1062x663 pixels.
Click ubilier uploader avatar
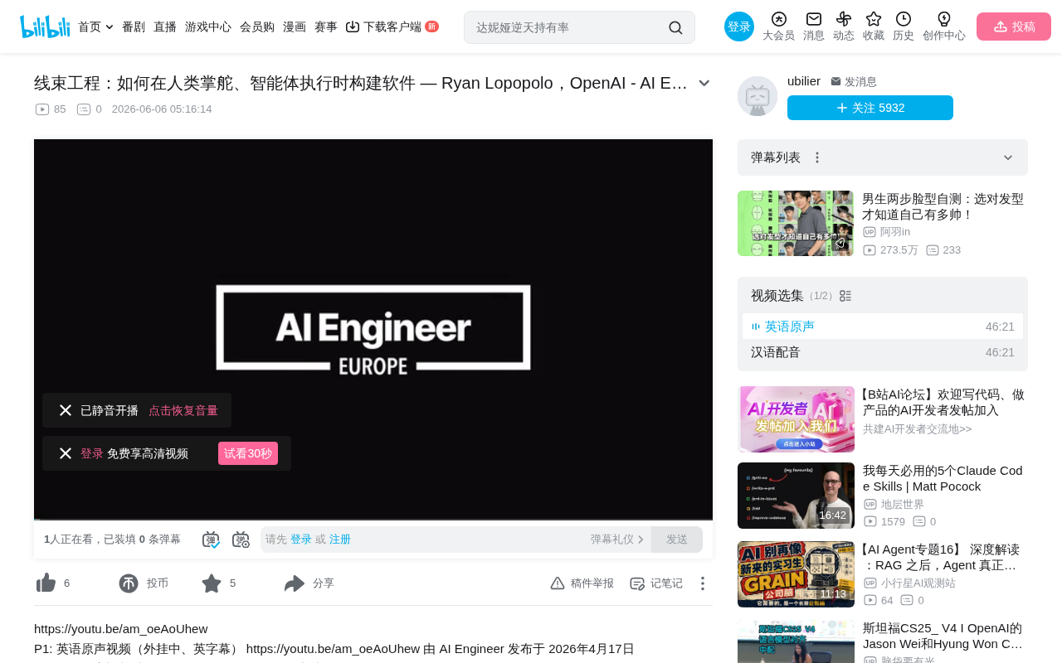758,96
